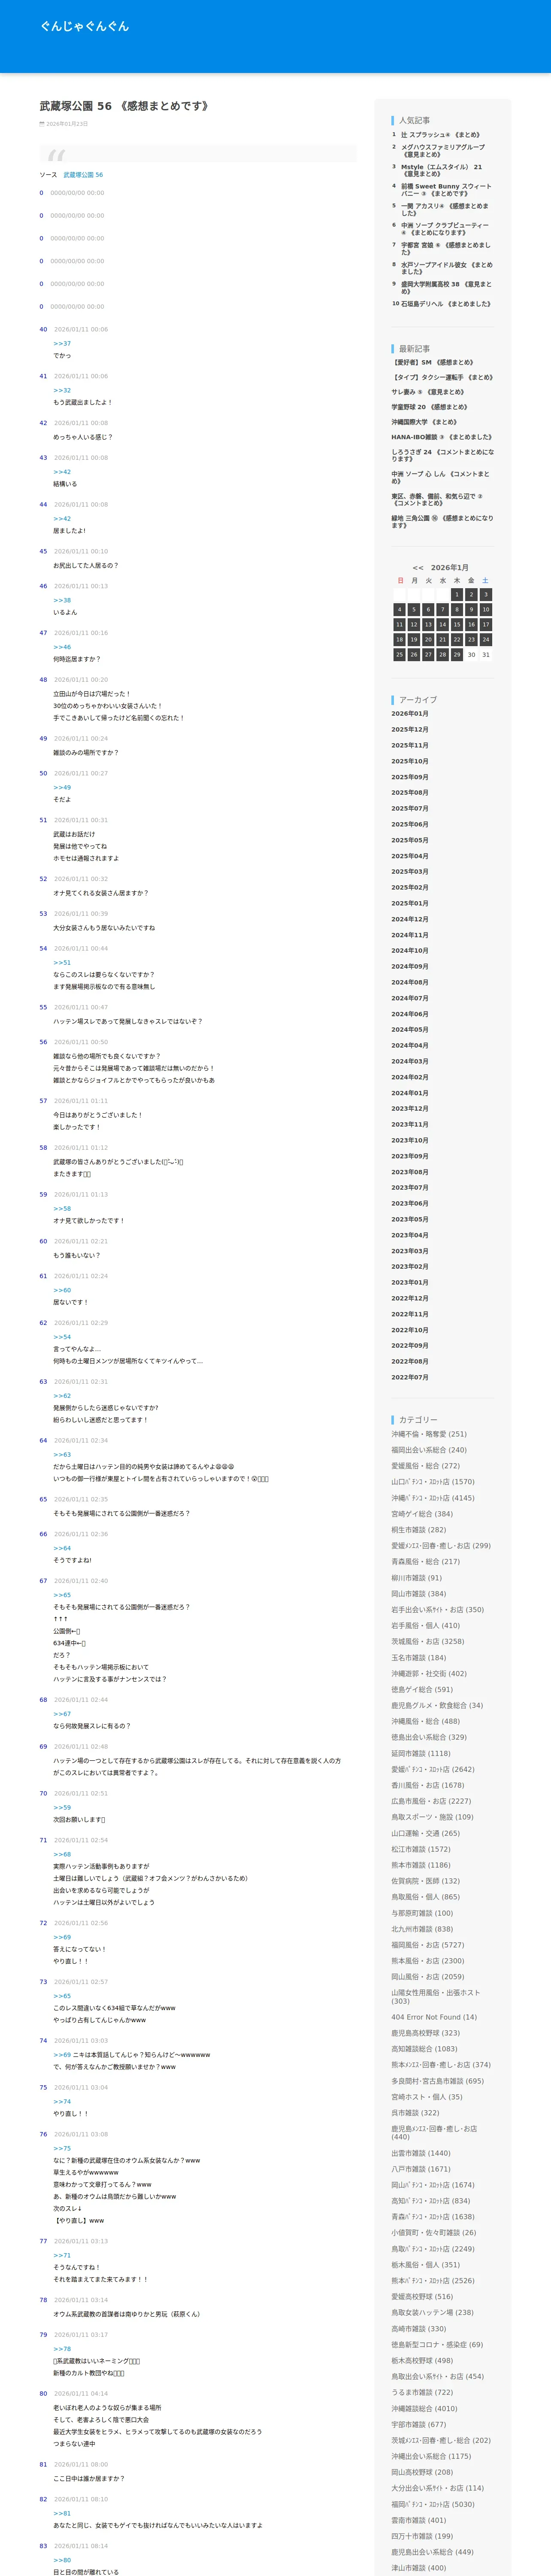Screen dimensions: 551x2576
Task: Follow the >>42 anchor in post 43
Action: (62, 472)
